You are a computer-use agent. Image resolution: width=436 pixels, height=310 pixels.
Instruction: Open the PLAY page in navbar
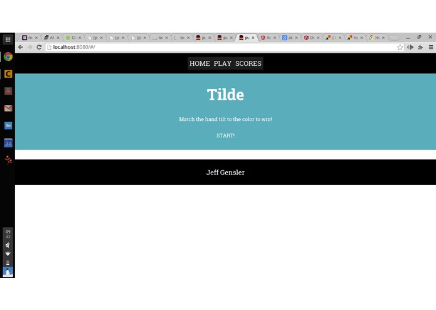point(223,63)
